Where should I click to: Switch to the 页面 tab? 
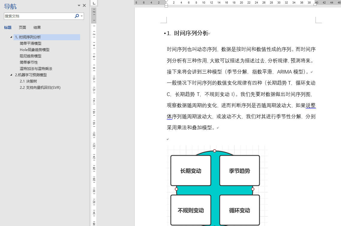(22, 27)
